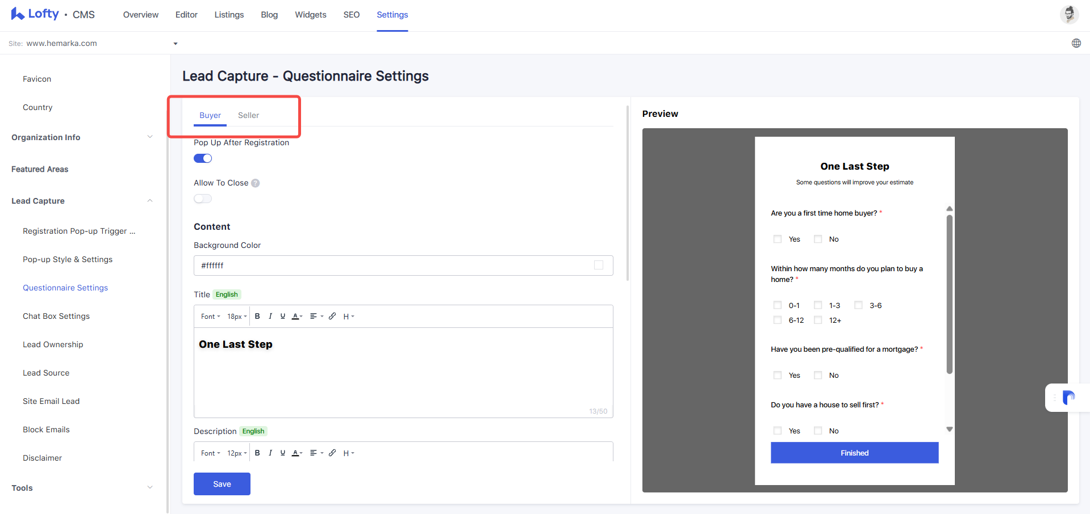
Task: Disable Pop Up After Registration toggle
Action: [203, 158]
